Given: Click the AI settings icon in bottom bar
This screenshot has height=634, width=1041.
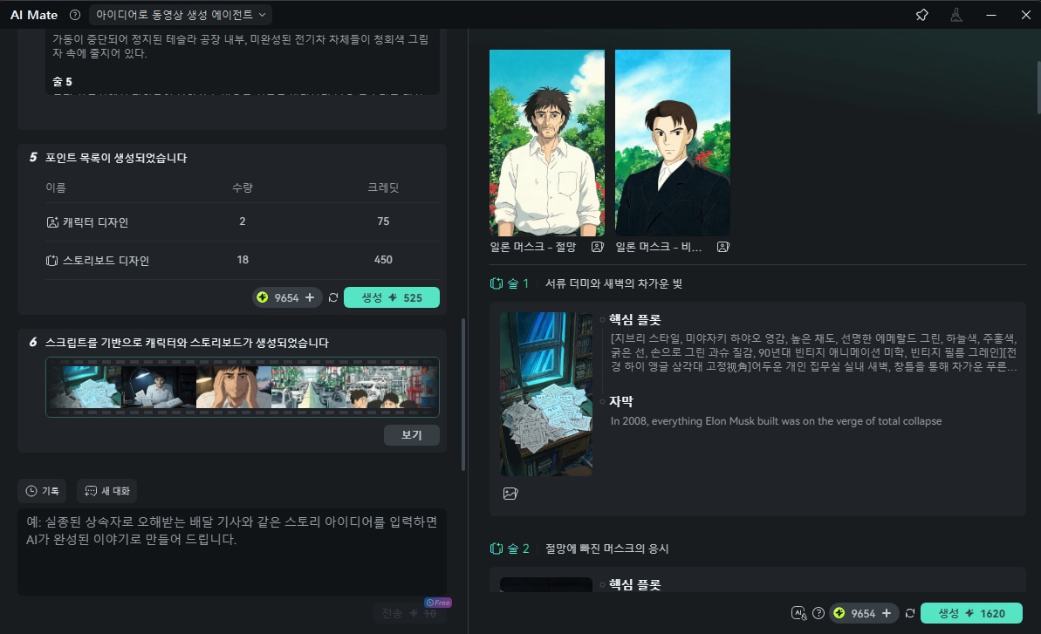Looking at the screenshot, I should (x=798, y=613).
